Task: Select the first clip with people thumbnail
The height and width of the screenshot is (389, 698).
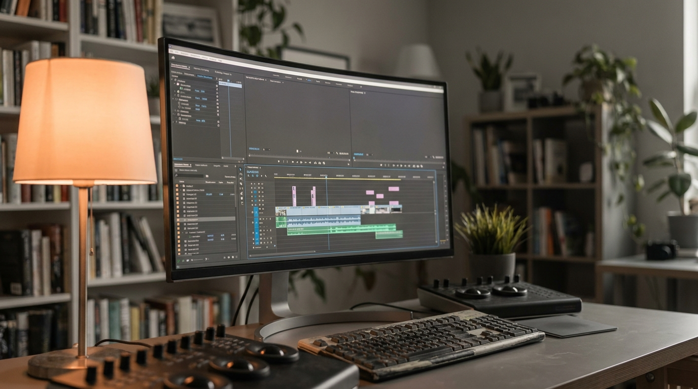Action: pos(281,211)
